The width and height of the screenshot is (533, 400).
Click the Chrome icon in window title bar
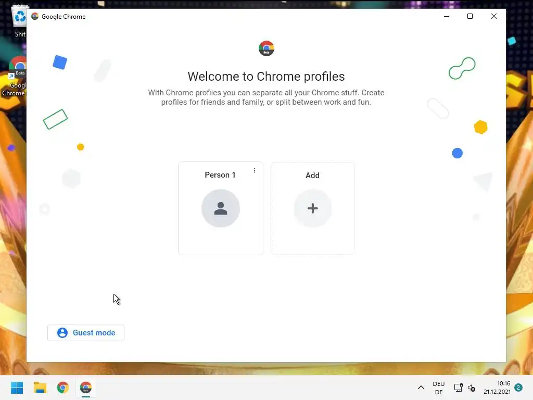(x=35, y=16)
